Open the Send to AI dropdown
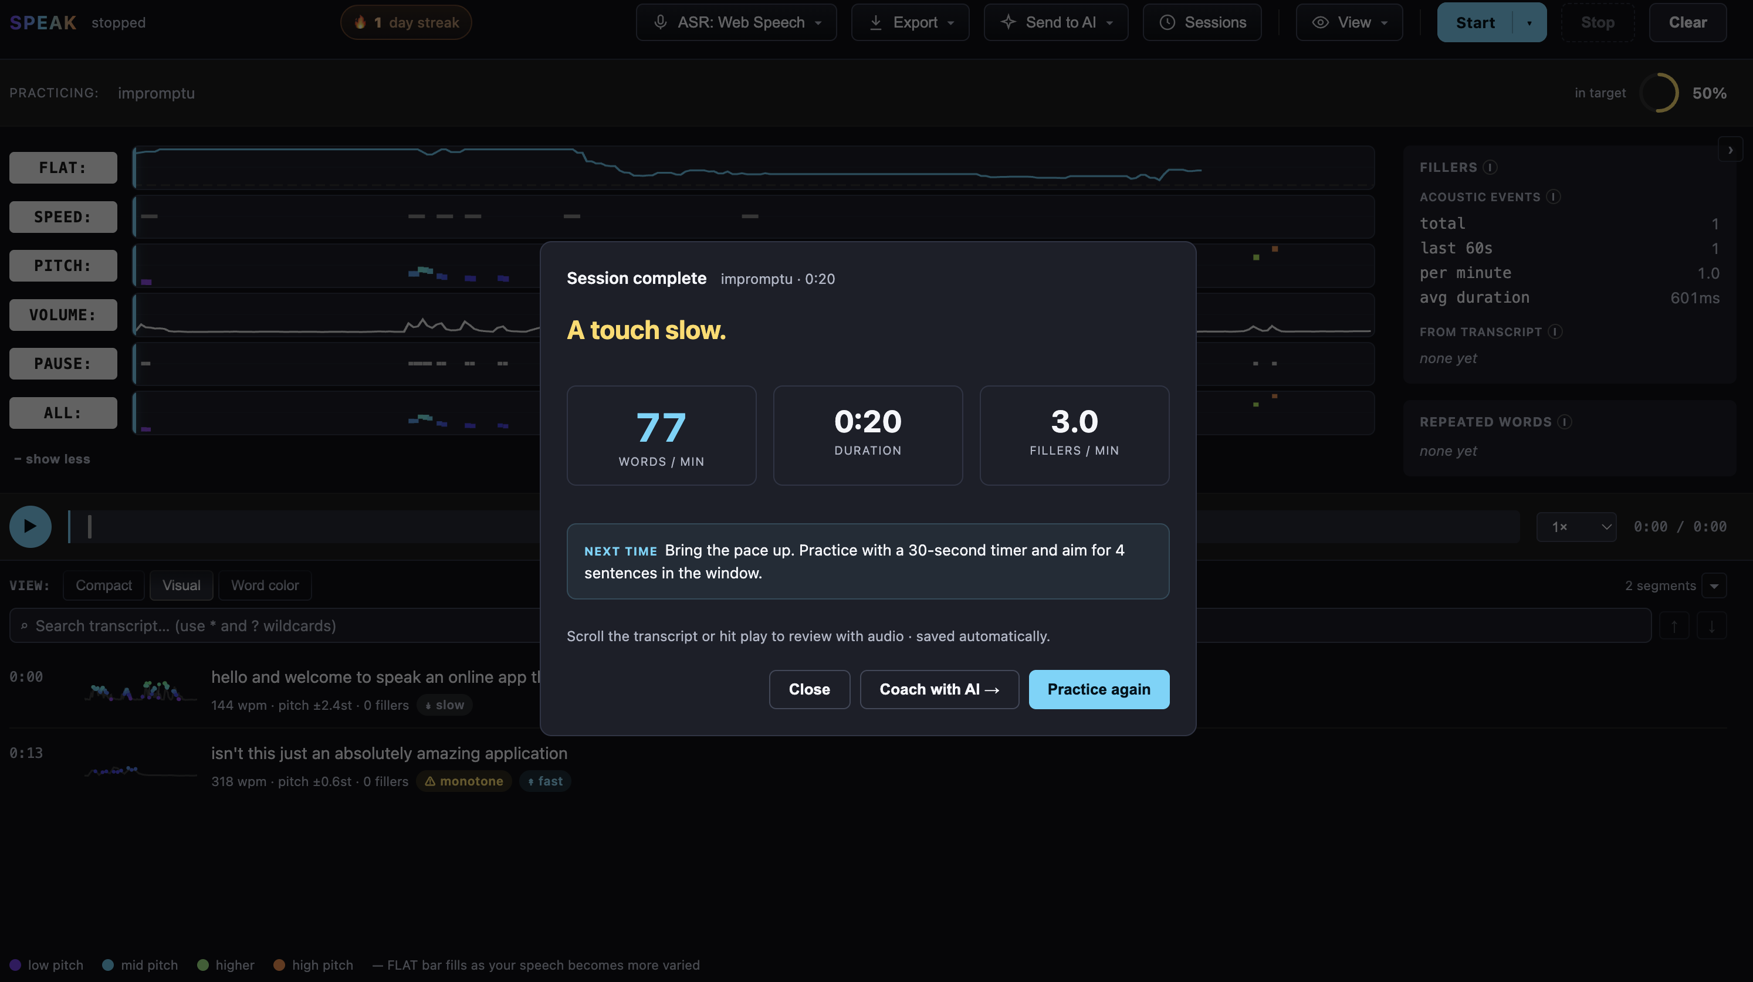The height and width of the screenshot is (982, 1753). [x=1056, y=22]
